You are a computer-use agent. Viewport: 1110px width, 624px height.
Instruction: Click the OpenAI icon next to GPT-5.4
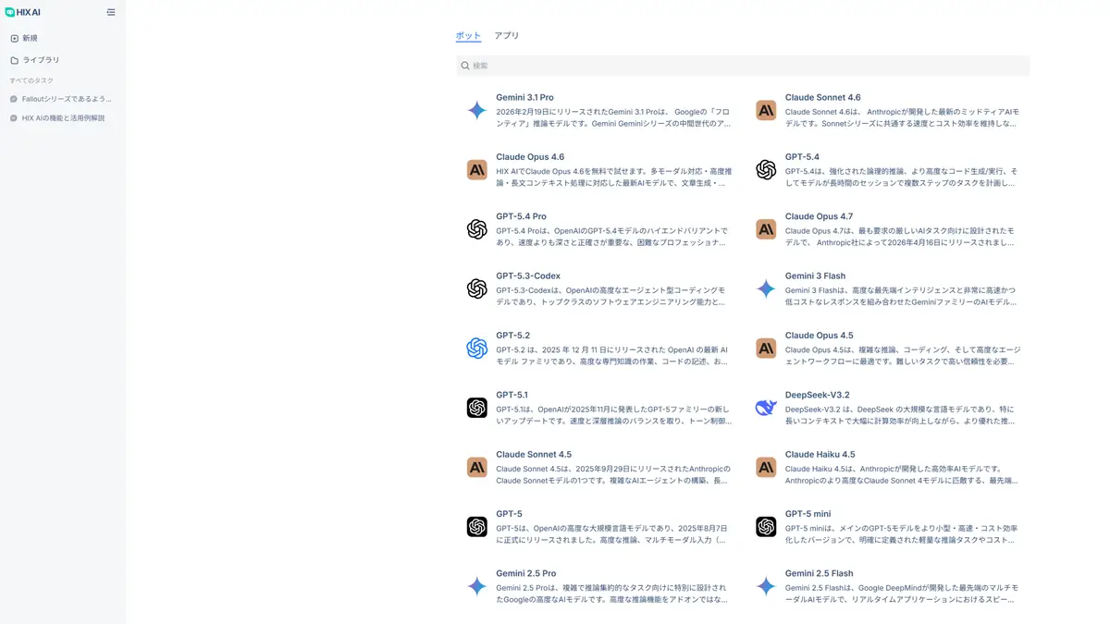tap(765, 170)
